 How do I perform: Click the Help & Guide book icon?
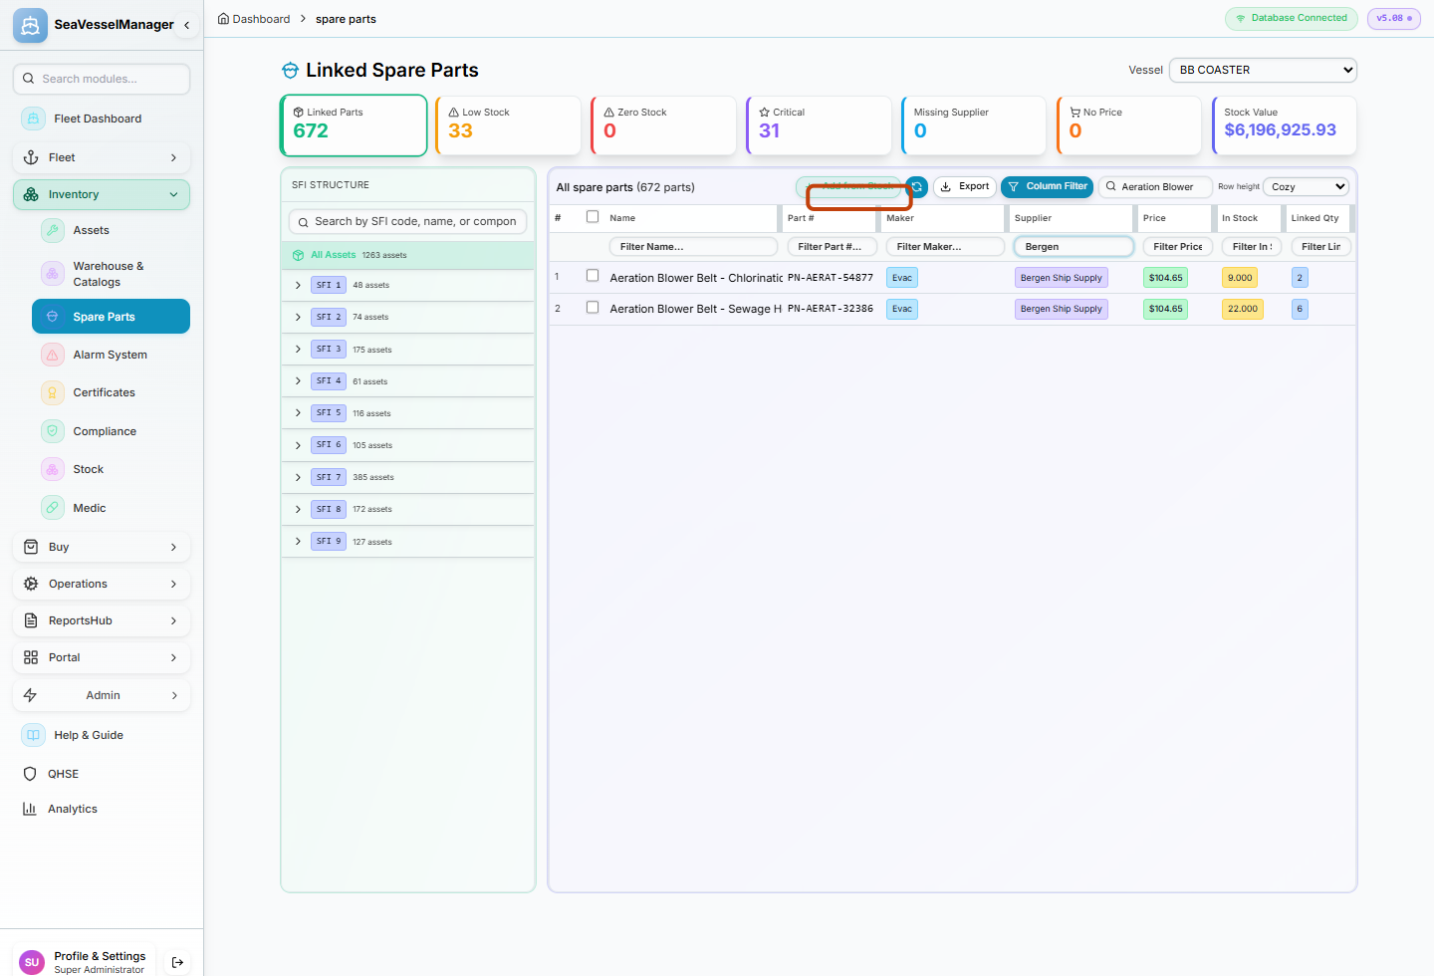tap(33, 735)
